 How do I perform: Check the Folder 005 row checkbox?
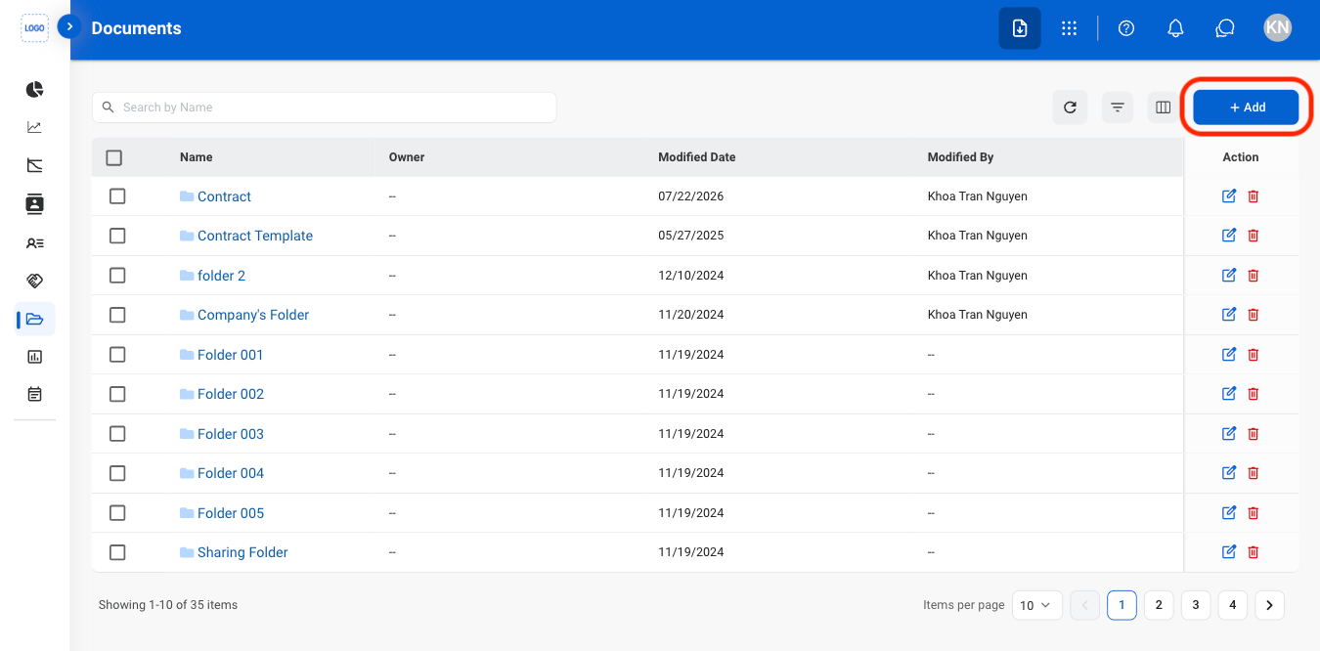117,513
